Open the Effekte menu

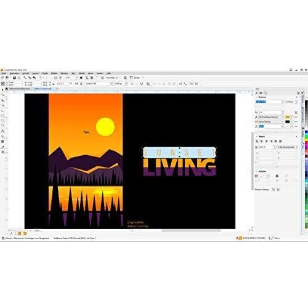coord(54,73)
